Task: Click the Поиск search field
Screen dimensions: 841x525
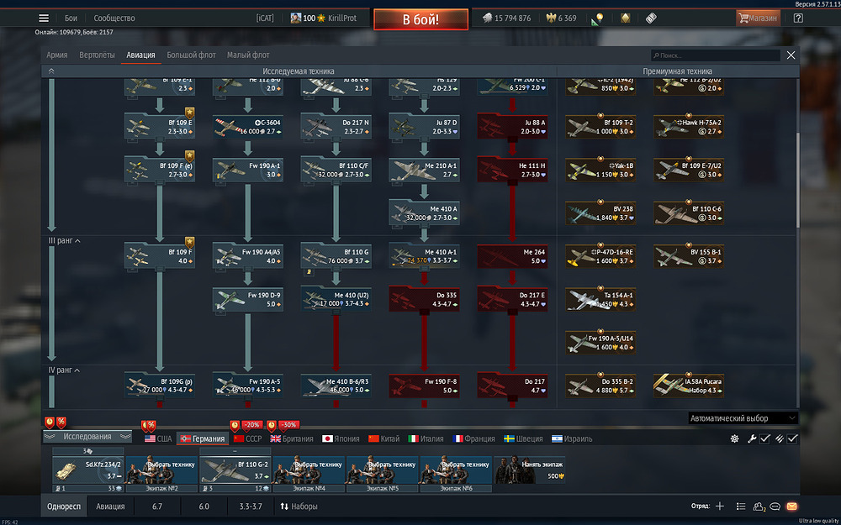Action: pos(716,55)
